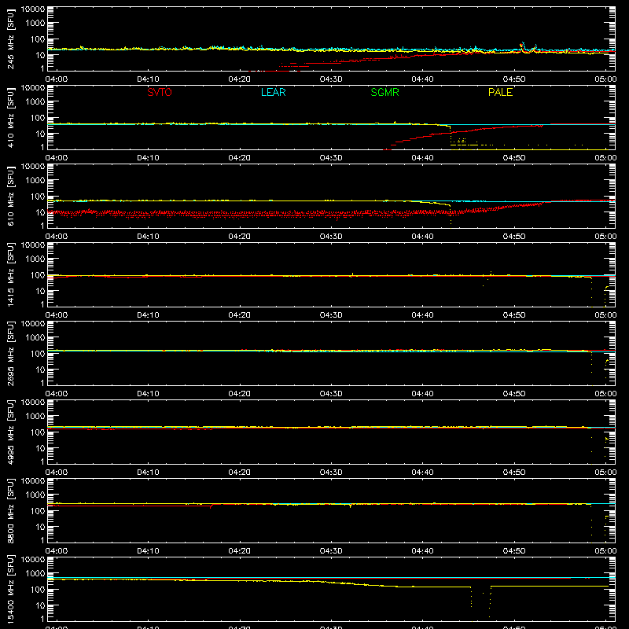Click 04:50 label below the 245 MHz plot
The height and width of the screenshot is (629, 629).
tap(514, 79)
